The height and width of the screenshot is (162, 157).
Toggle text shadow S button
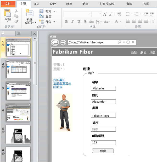(85, 21)
